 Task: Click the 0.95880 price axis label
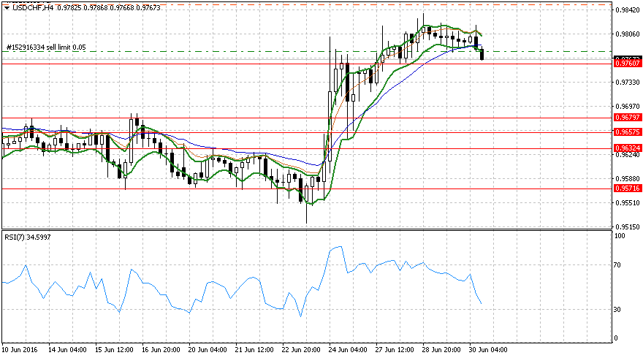click(x=628, y=179)
